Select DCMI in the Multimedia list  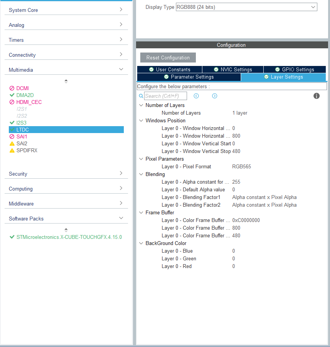pyautogui.click(x=23, y=88)
